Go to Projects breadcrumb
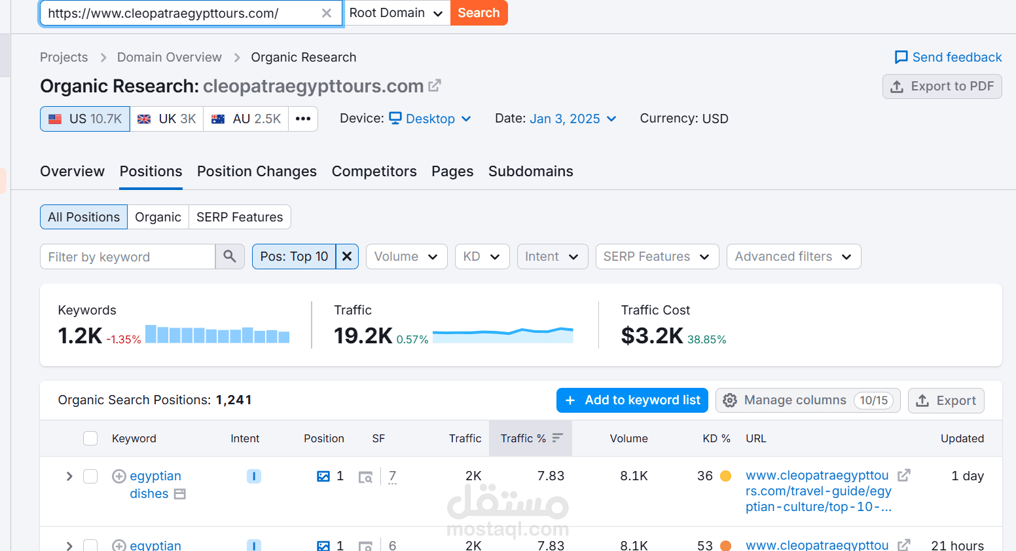1016x551 pixels. coord(63,58)
